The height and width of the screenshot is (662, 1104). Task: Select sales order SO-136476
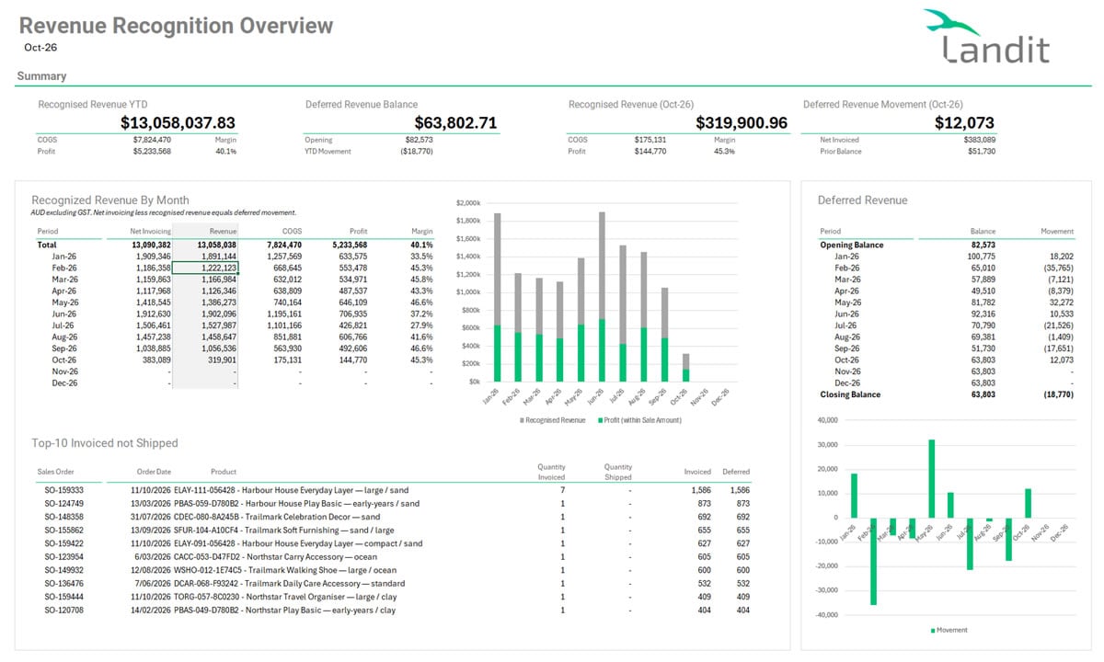click(x=64, y=583)
